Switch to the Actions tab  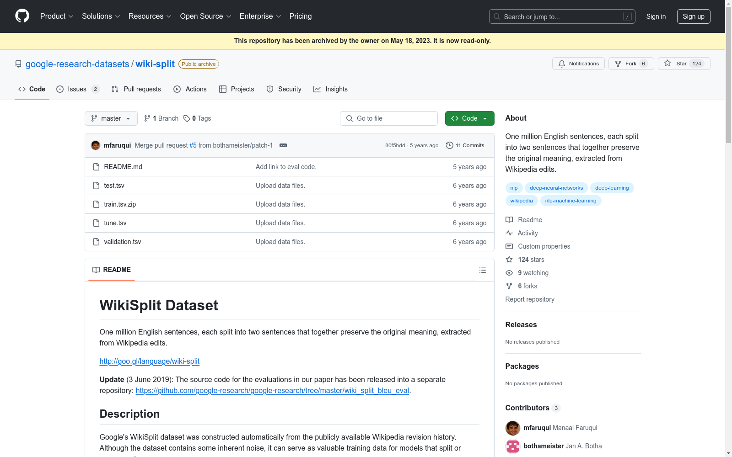190,89
